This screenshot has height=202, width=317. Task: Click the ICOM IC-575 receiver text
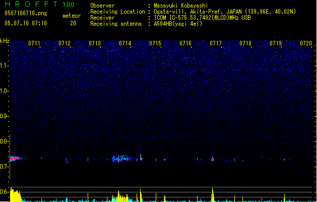tap(203, 18)
